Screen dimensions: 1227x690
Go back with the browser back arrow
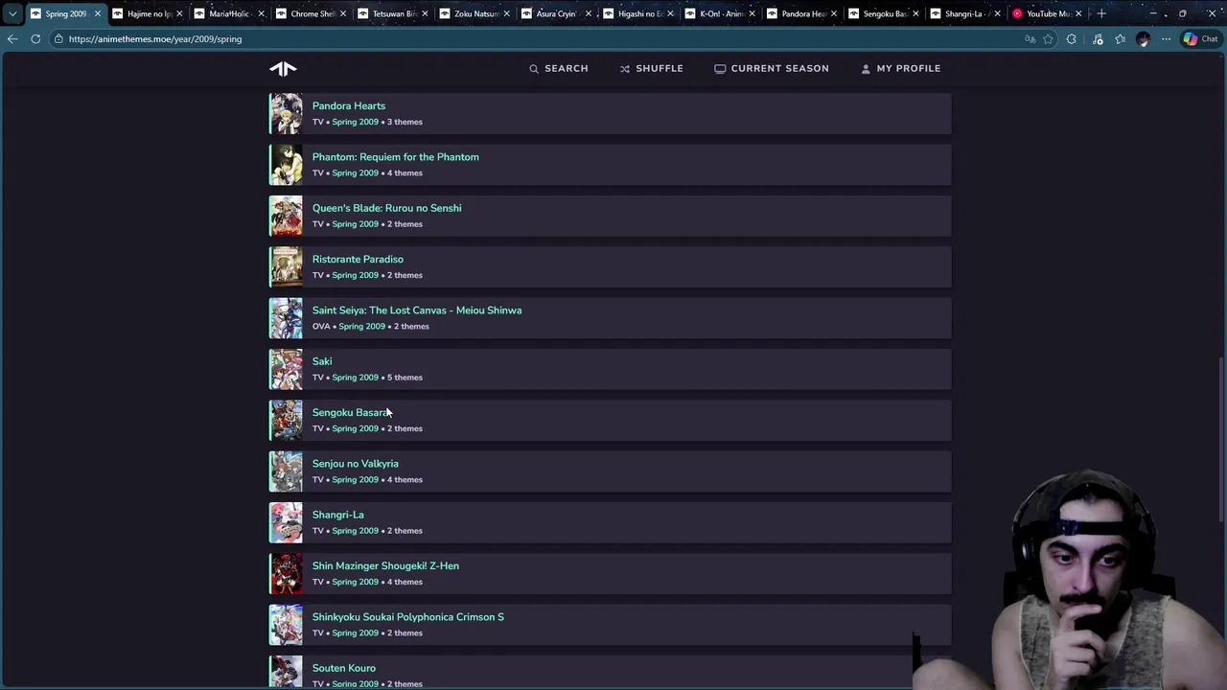coord(12,39)
